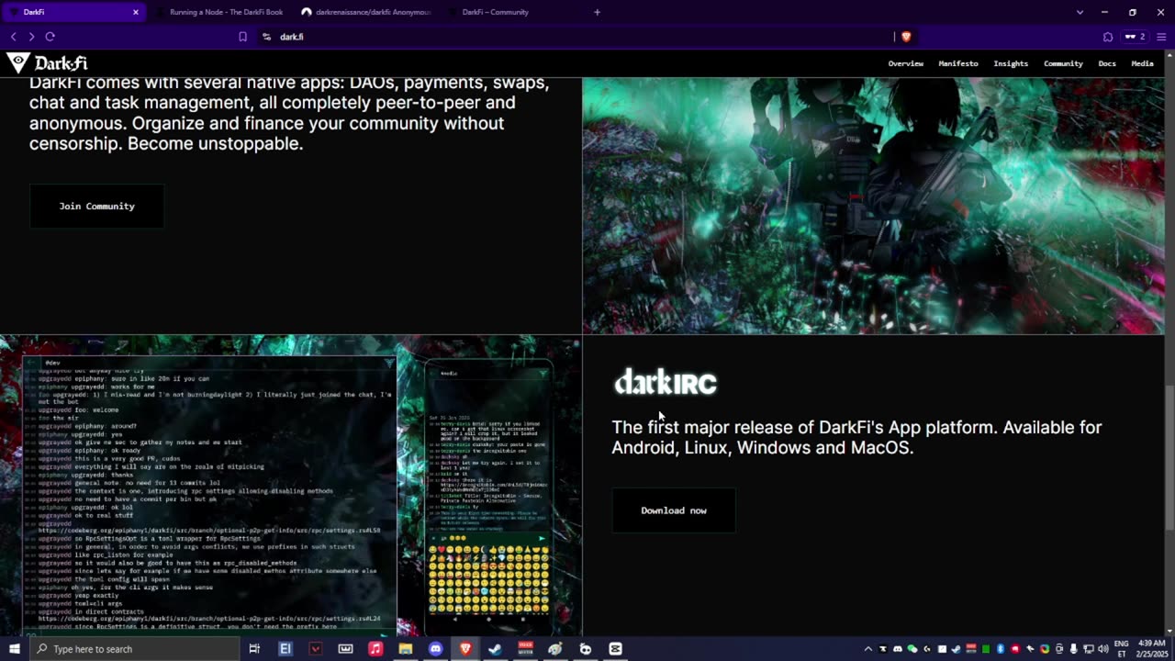Open the Manifesto nav item

click(x=958, y=63)
